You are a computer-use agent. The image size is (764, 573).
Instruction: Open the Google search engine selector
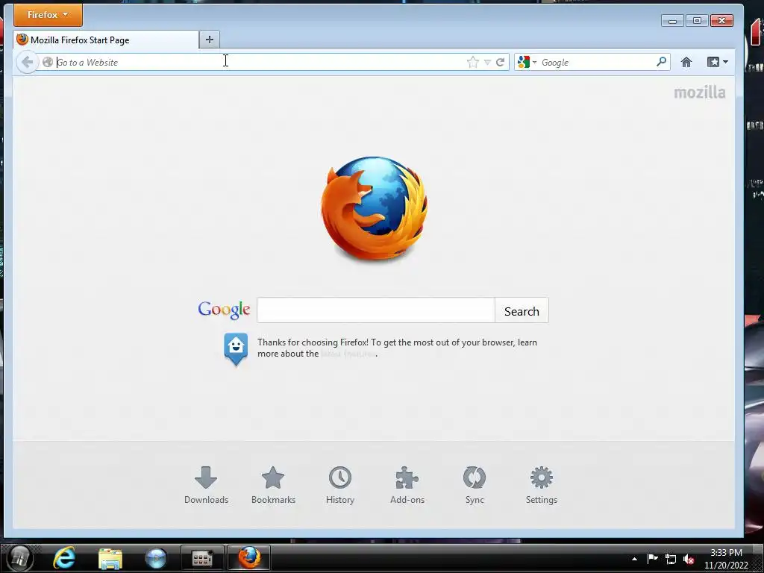point(527,62)
